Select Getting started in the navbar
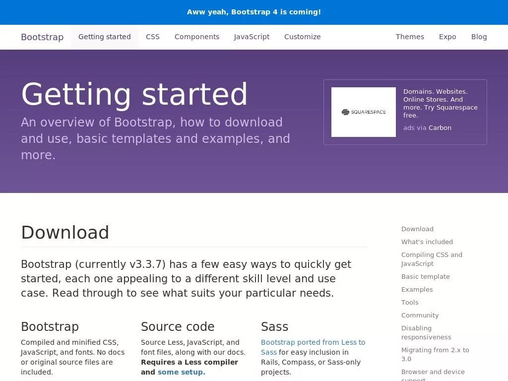 click(105, 37)
